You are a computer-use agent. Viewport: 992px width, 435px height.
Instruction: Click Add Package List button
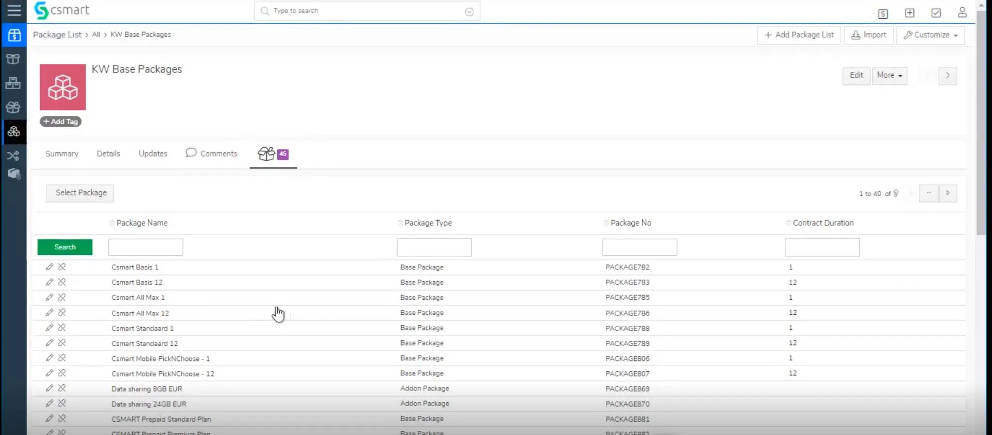pos(799,35)
